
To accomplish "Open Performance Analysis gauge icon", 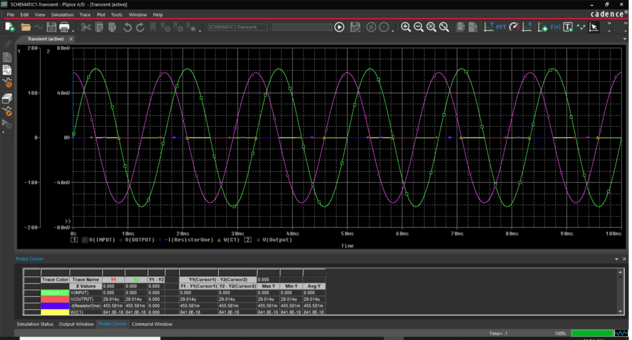I will click(514, 27).
